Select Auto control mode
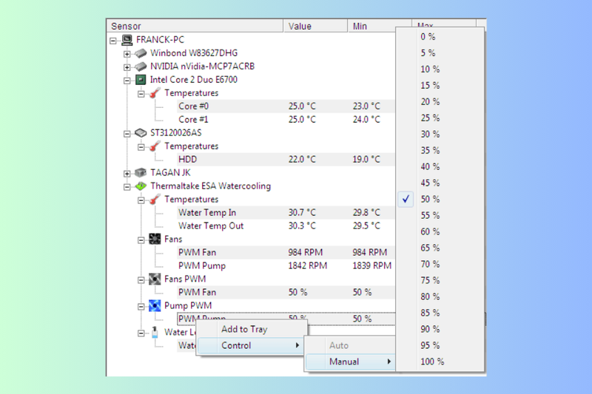 pyautogui.click(x=350, y=345)
